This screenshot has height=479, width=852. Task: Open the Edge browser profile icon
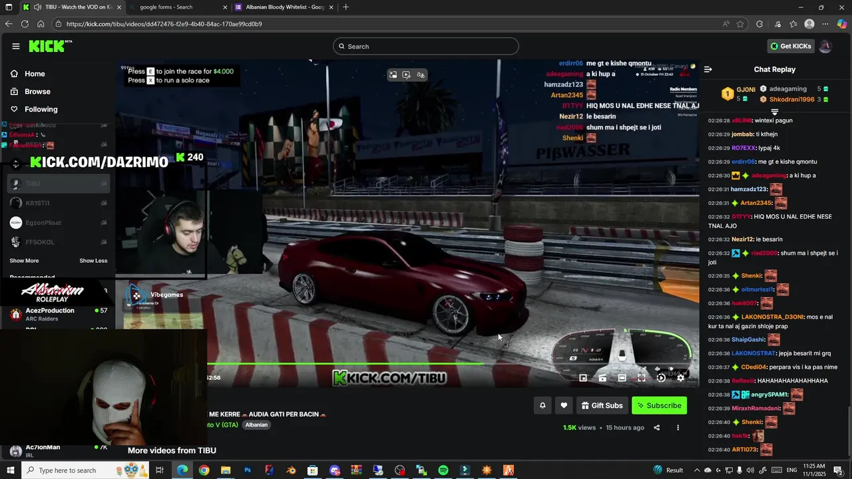(x=809, y=24)
